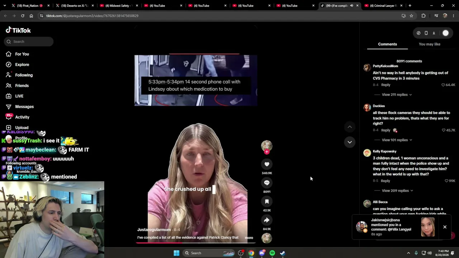Expand the 101 replies under Duckies
Image resolution: width=459 pixels, height=258 pixels.
click(x=397, y=140)
